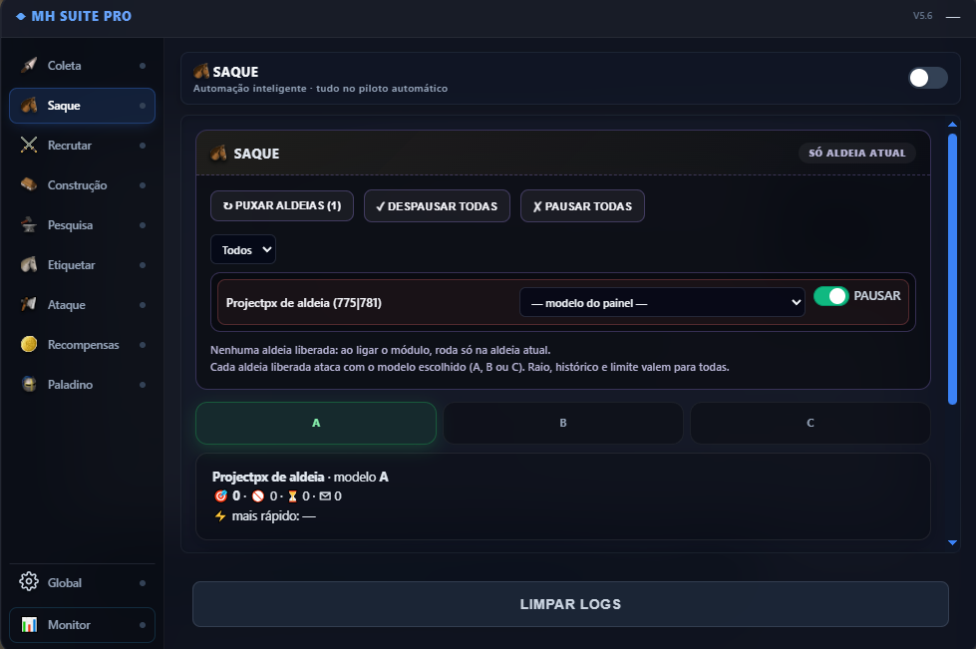Click the V5.6 version label
Image resolution: width=976 pixels, height=649 pixels.
pyautogui.click(x=922, y=16)
